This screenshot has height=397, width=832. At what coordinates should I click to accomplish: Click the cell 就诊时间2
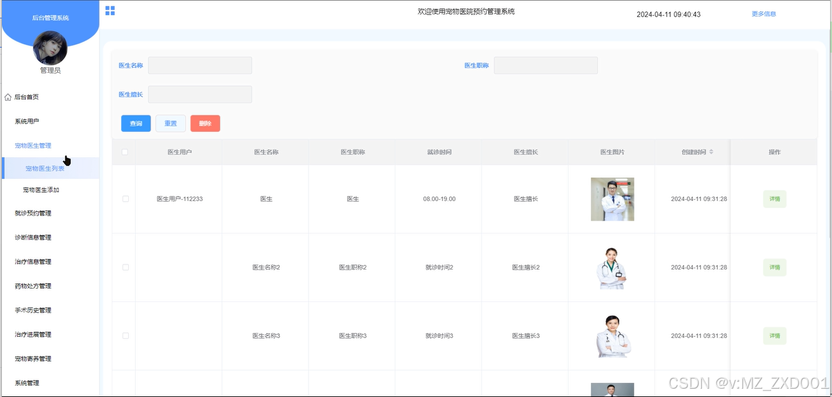tap(439, 268)
